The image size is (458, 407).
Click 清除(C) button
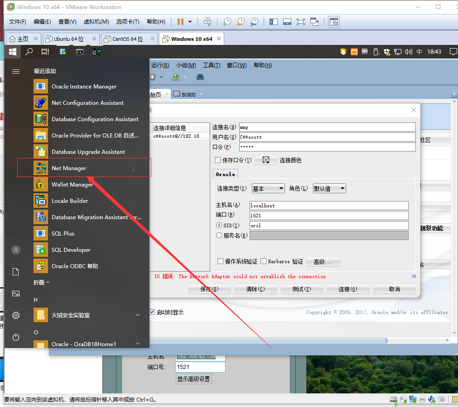coord(256,289)
